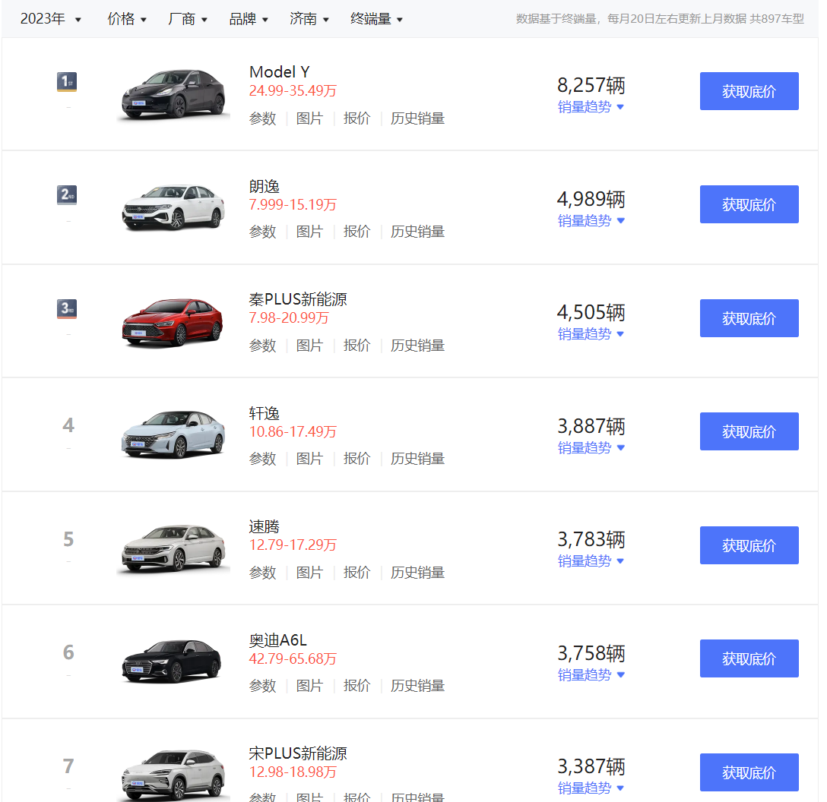This screenshot has width=827, height=802.
Task: Click the rank 3 bronze badge icon
Action: (x=67, y=309)
